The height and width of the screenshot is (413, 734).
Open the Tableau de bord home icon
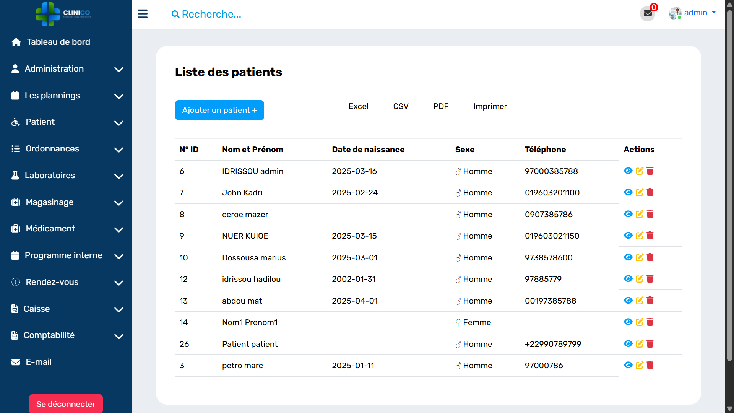pyautogui.click(x=16, y=42)
